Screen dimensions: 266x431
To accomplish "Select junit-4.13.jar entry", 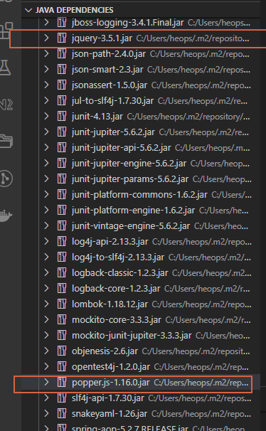I will coord(141,116).
